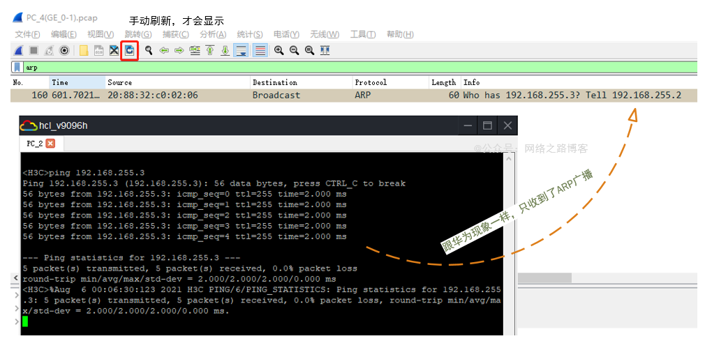This screenshot has width=712, height=357.
Task: Maximize the hcl_v9096h window
Action: [487, 126]
